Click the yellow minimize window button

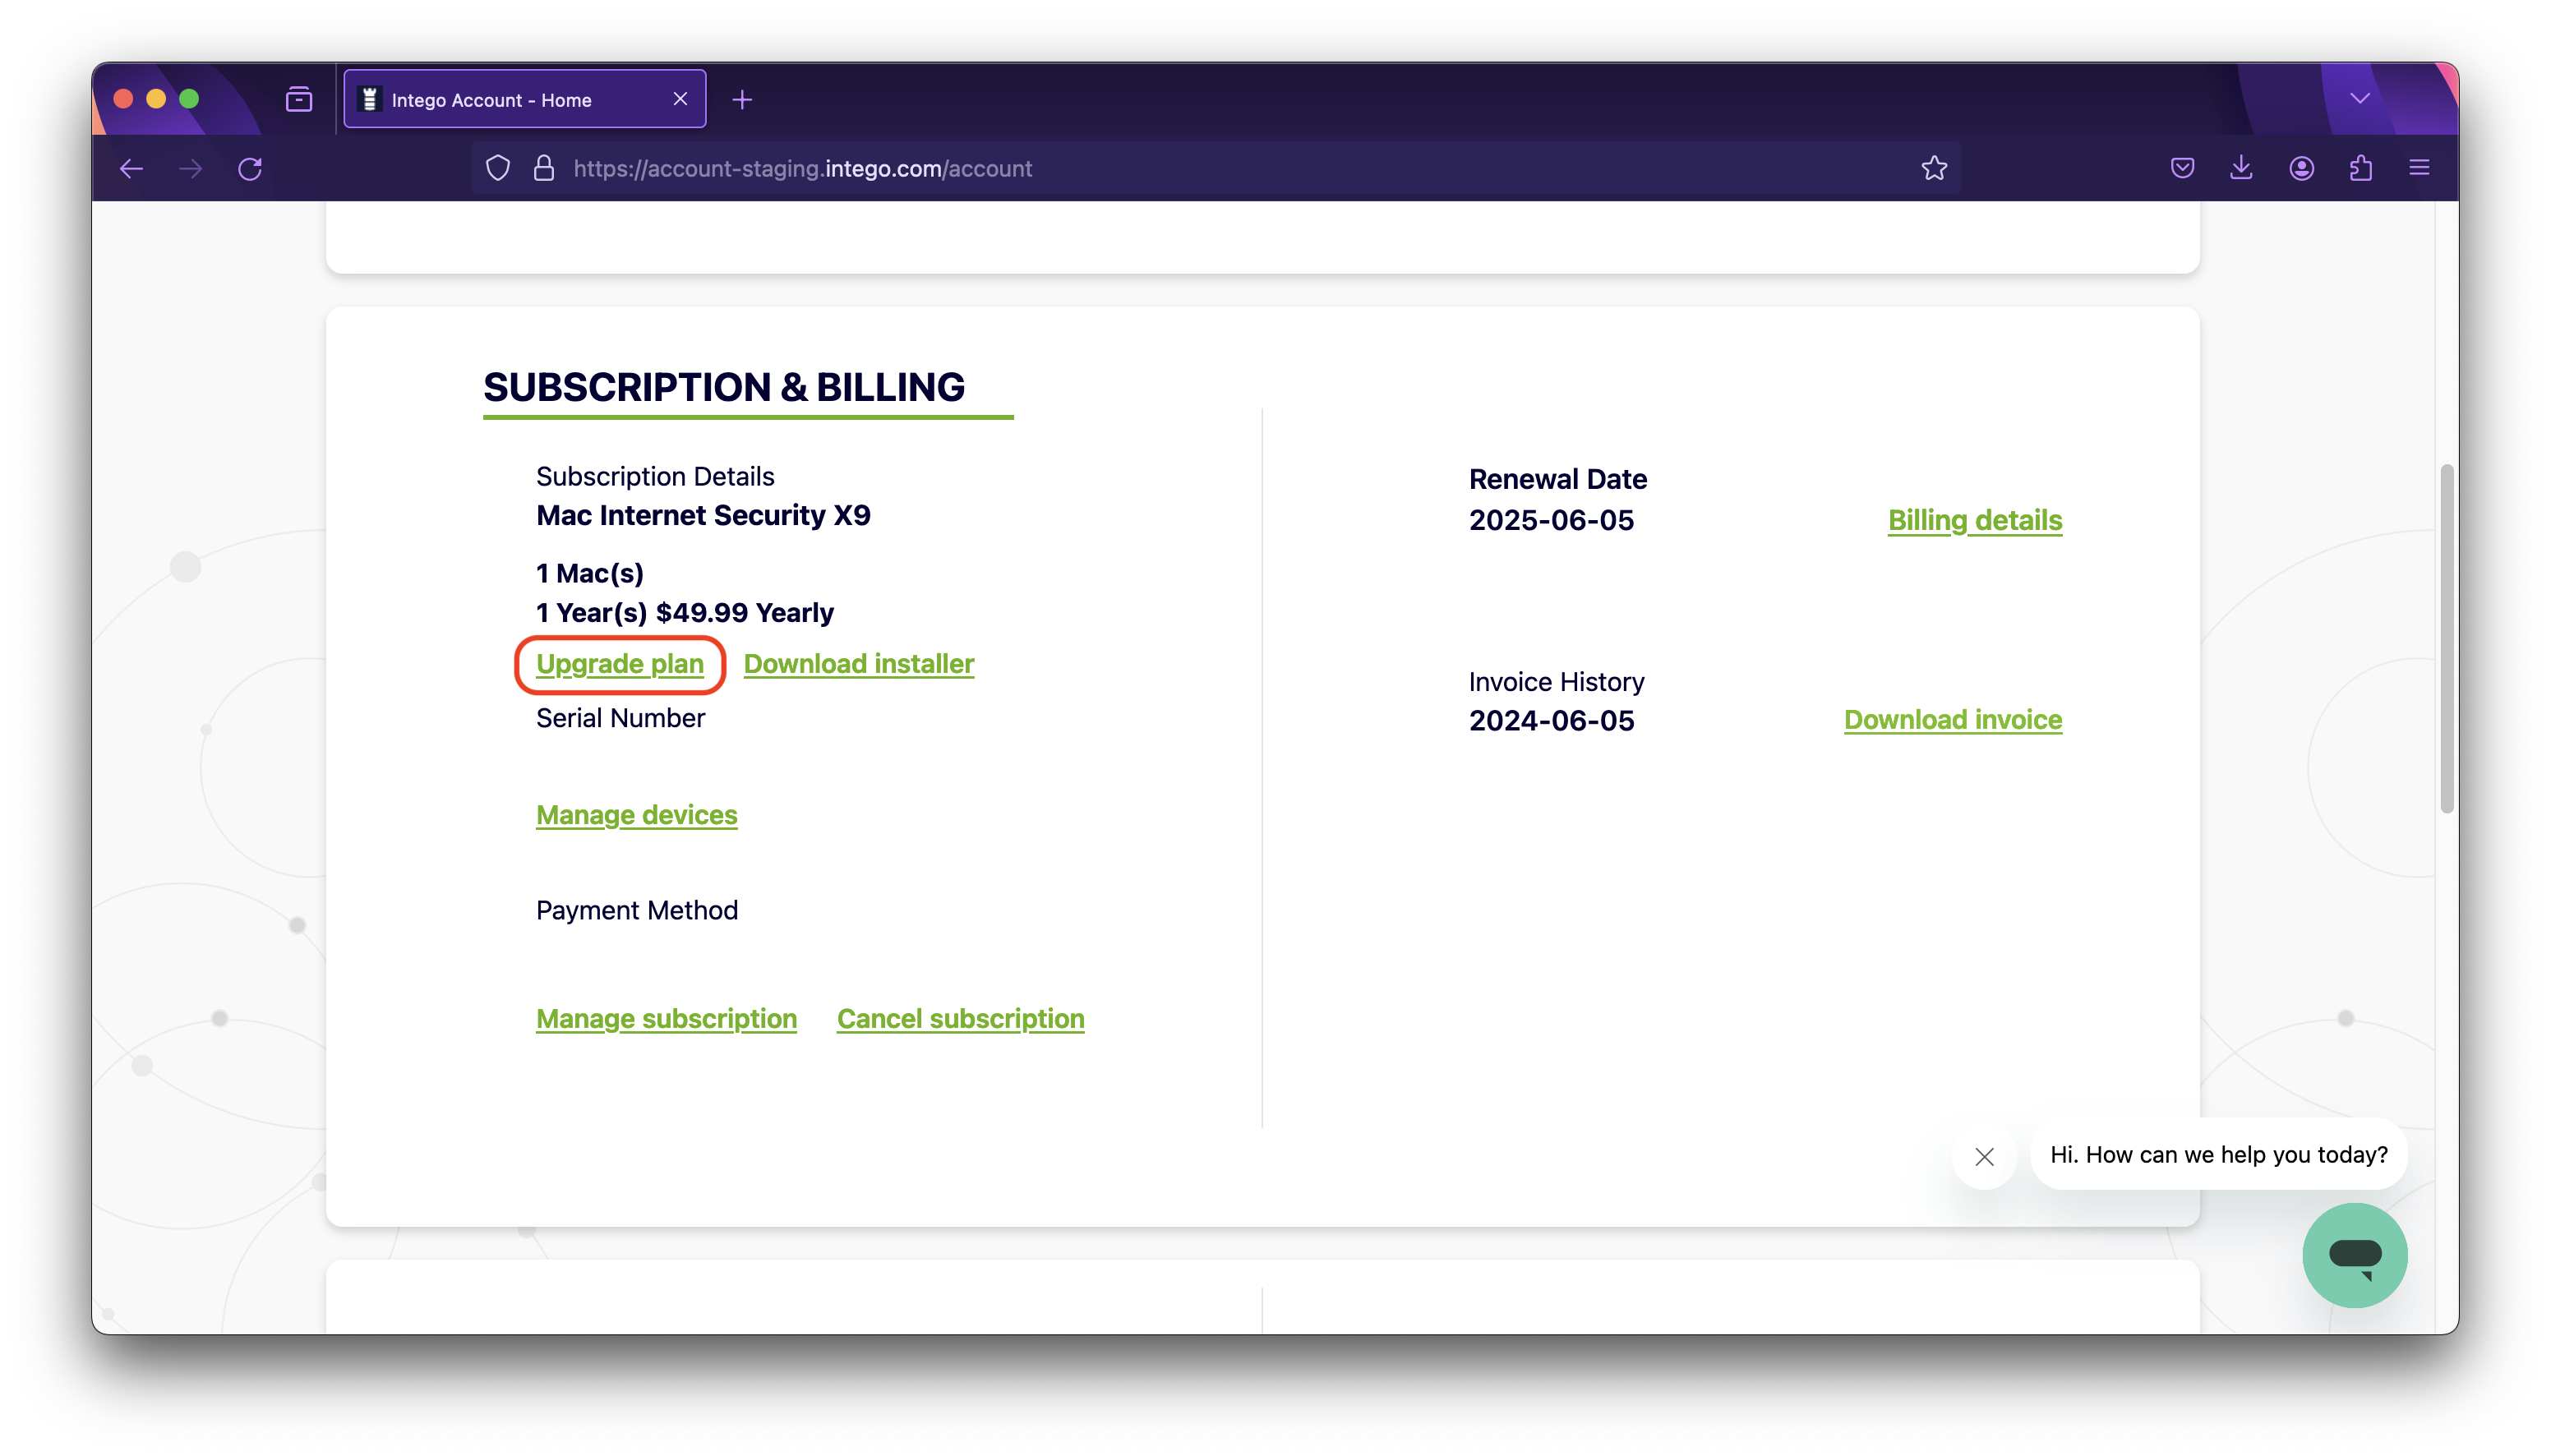[156, 99]
